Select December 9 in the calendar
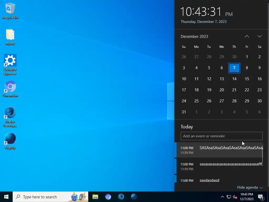 (x=259, y=68)
